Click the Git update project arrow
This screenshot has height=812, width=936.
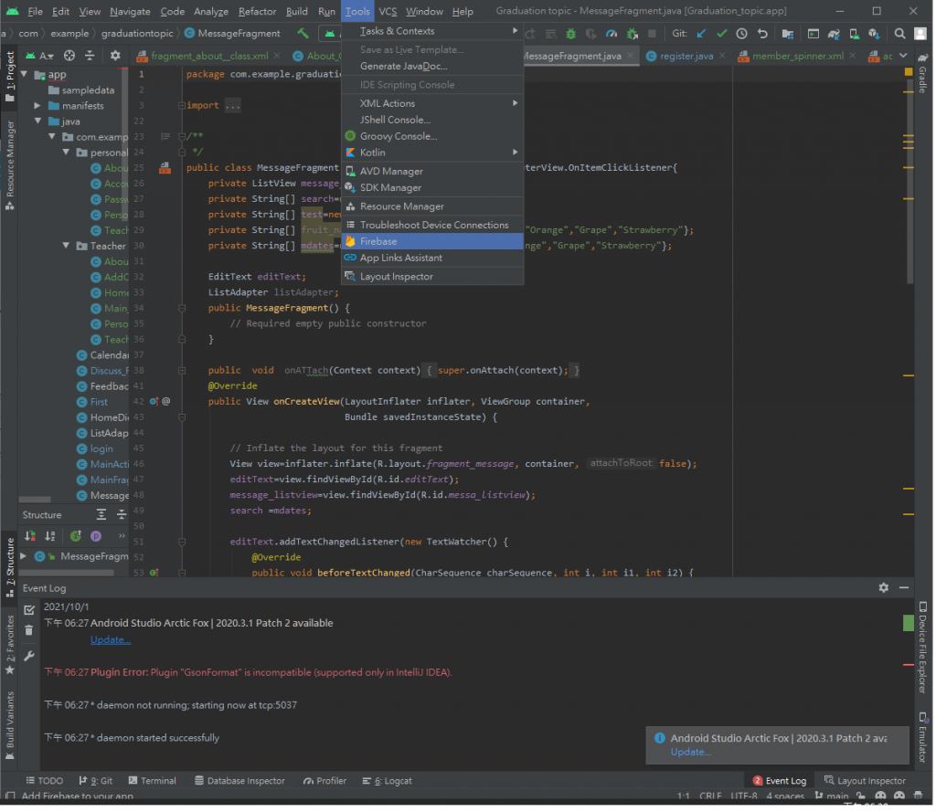pos(701,34)
